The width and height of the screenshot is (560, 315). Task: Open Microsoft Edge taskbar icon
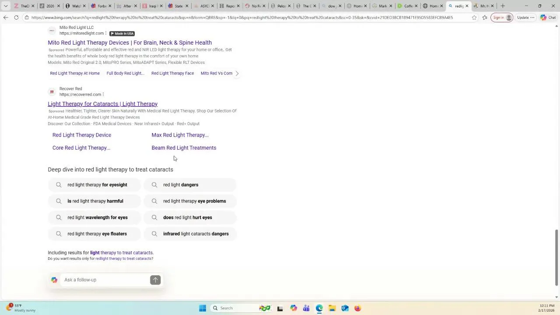pos(319,308)
